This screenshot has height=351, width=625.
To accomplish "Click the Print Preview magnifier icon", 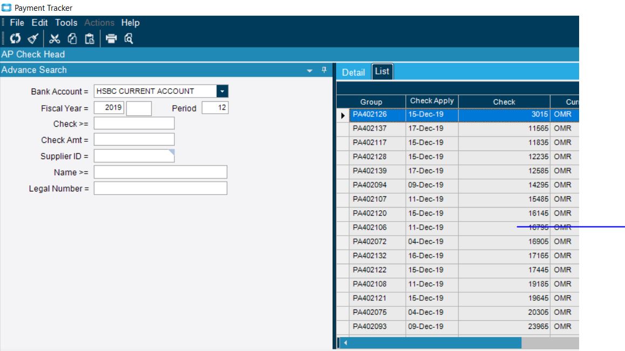I will 128,39.
